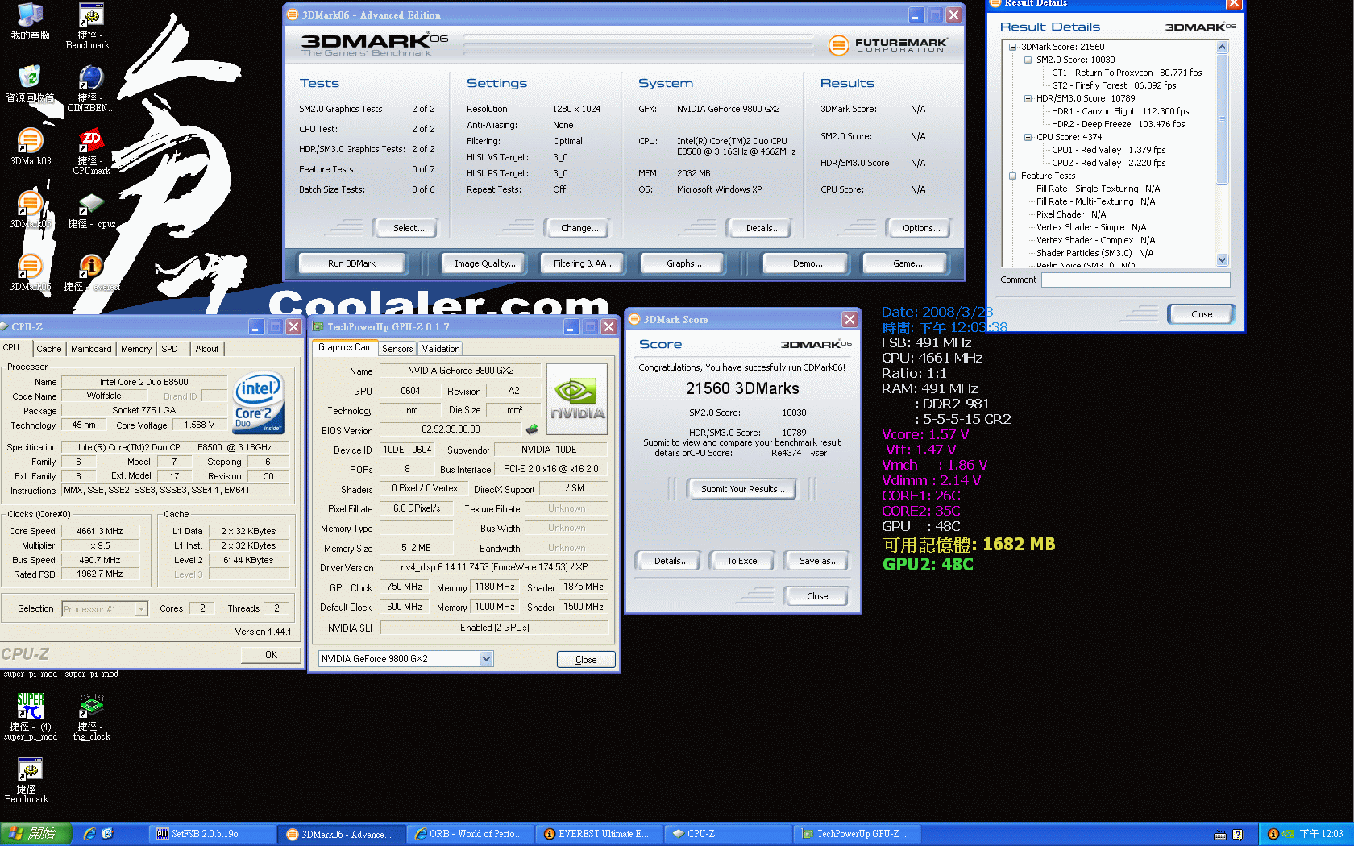The height and width of the screenshot is (846, 1354).
Task: Collapse the CPU Score: 4374 node
Action: 1028,137
